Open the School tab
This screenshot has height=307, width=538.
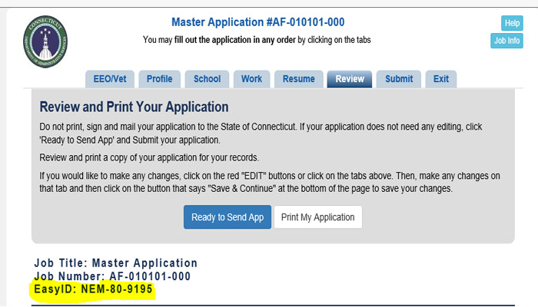(x=207, y=79)
